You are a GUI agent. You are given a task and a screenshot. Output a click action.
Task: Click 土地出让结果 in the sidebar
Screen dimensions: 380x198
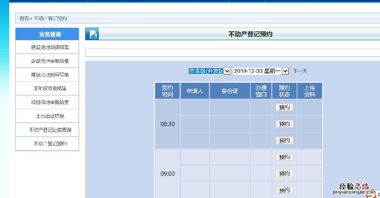(50, 116)
